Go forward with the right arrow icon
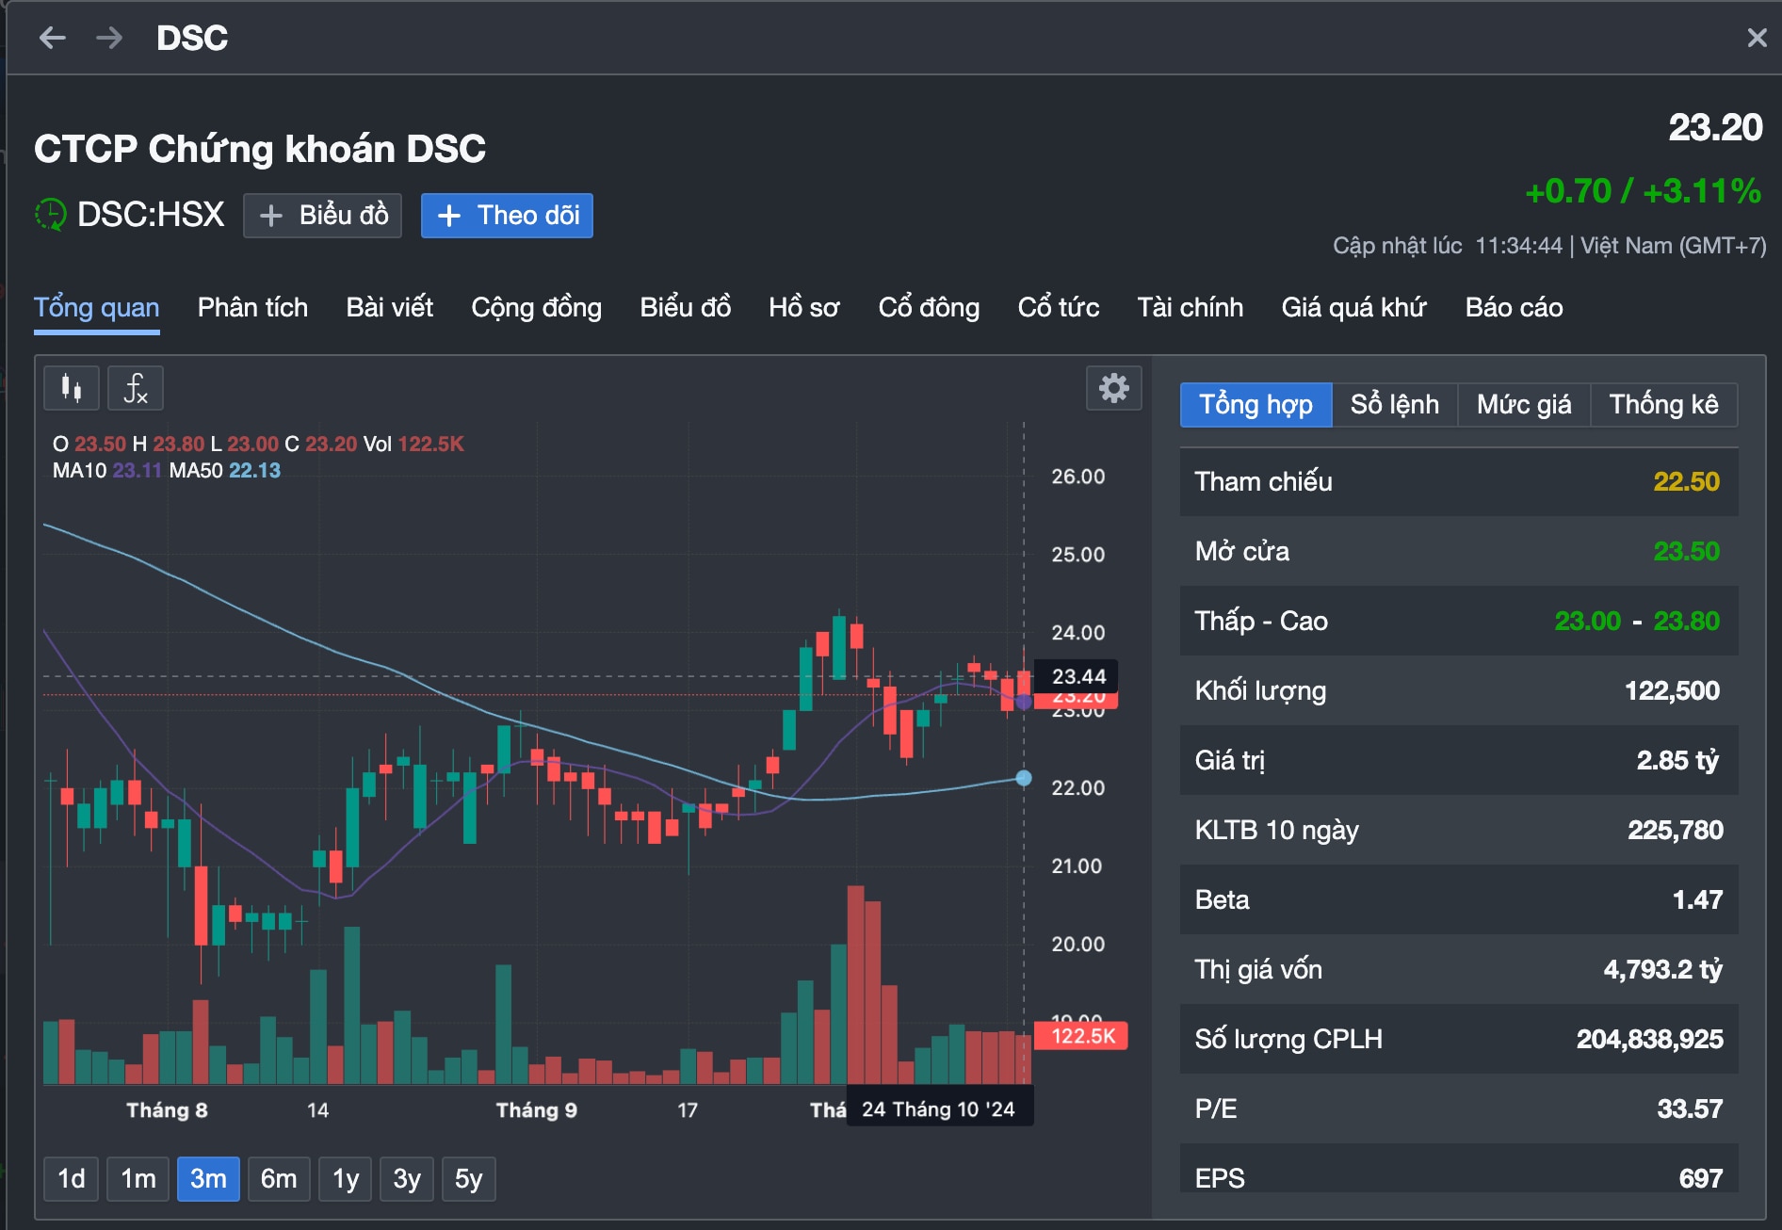Viewport: 1782px width, 1230px height. pyautogui.click(x=109, y=38)
